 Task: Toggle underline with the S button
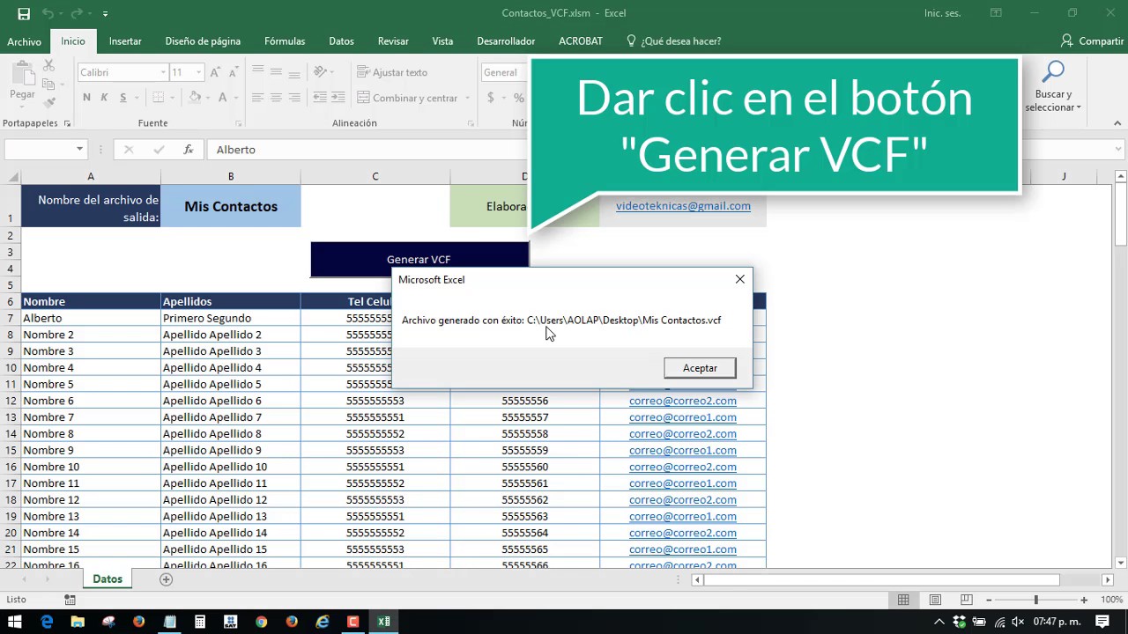123,98
